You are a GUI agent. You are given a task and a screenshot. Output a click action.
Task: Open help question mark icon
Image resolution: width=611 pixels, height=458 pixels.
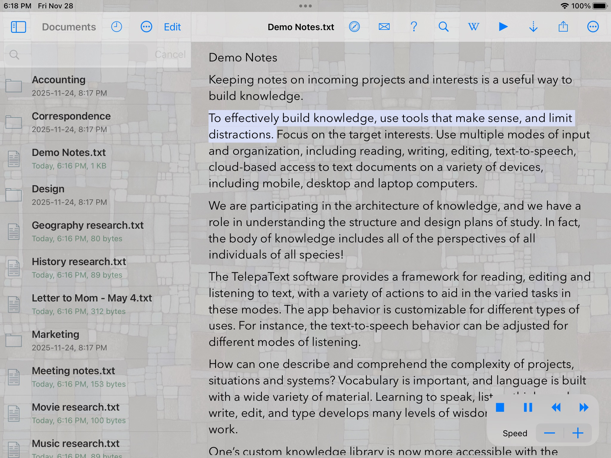tap(414, 27)
